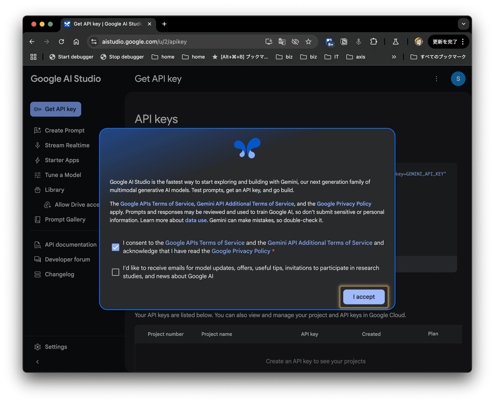
Task: Open Google Privacy Policy link beside checkbox
Action: coord(241,251)
